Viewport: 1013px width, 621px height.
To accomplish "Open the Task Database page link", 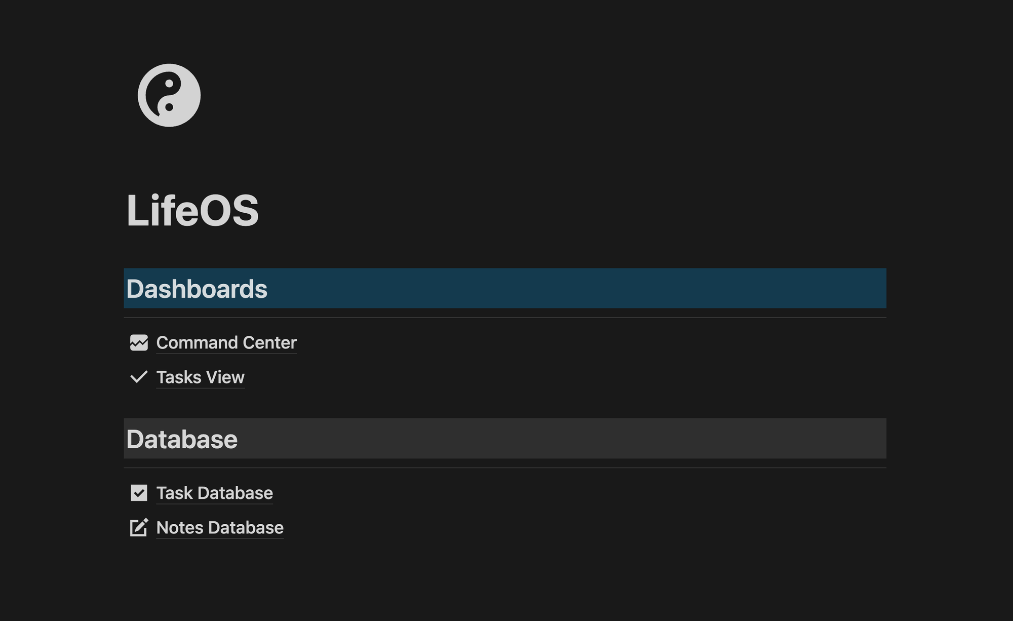I will coord(215,493).
